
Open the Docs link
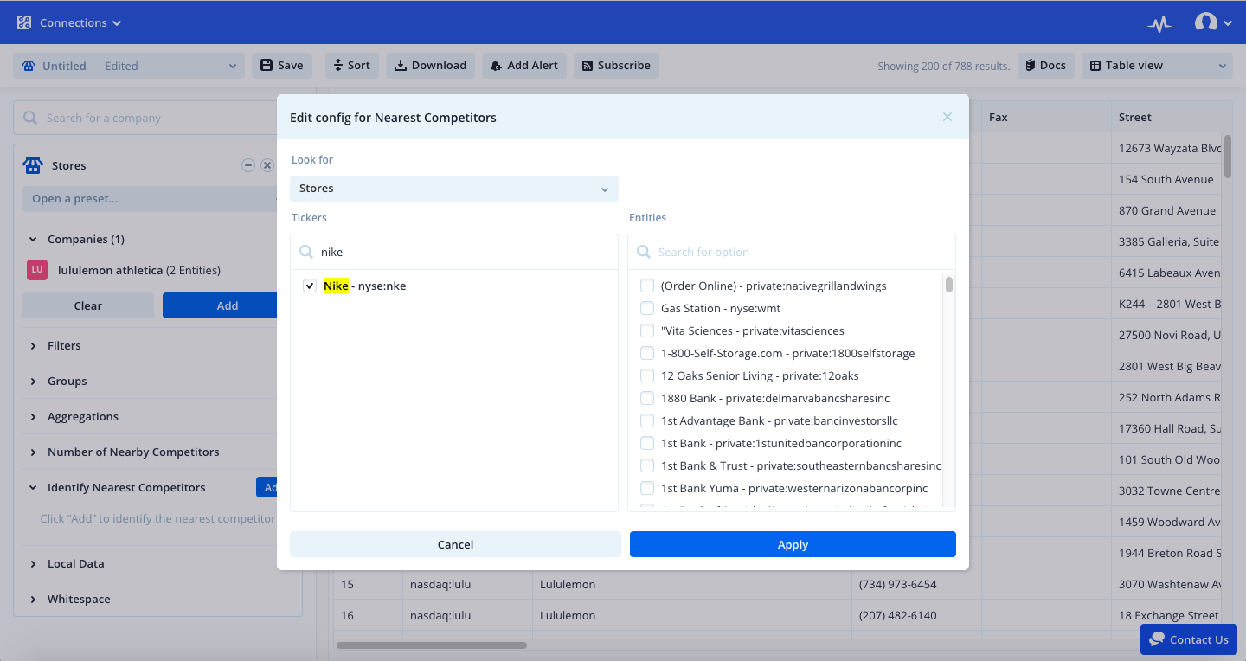point(1046,66)
